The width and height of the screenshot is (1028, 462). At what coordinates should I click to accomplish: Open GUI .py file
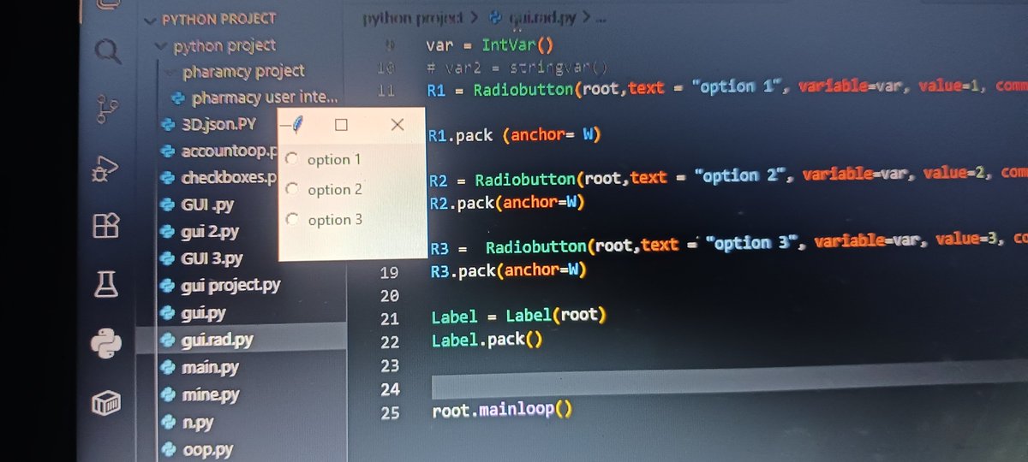point(198,205)
